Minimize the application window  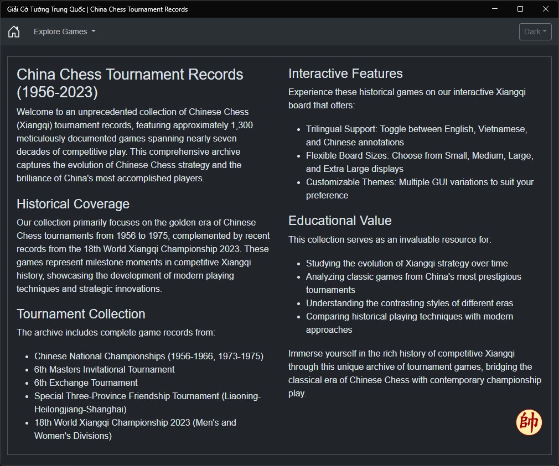(x=495, y=9)
